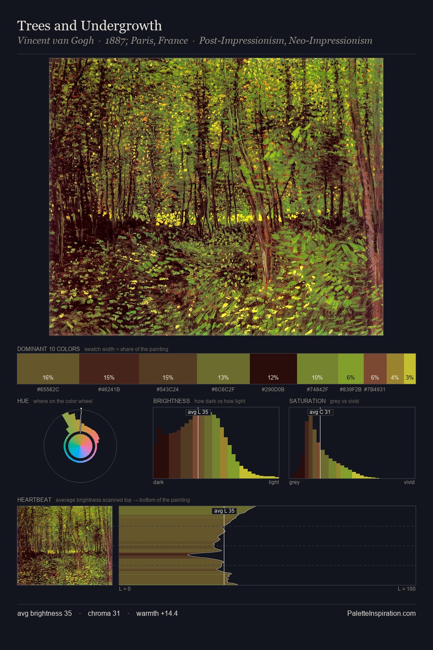Click the small heartbeat painting thumbnail
The image size is (433, 650).
[x=65, y=546]
